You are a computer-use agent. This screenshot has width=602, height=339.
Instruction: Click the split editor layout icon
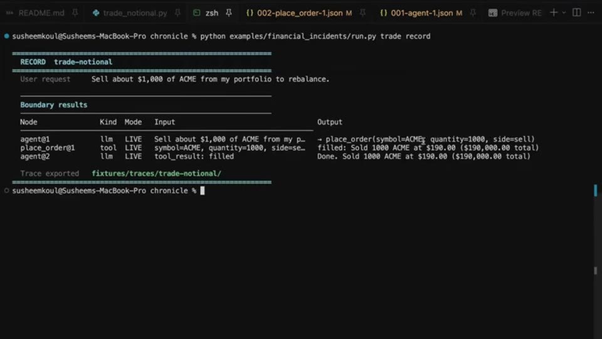(x=577, y=13)
